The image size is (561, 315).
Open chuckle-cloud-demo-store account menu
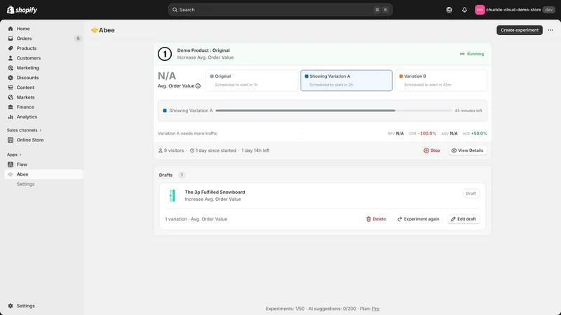(x=515, y=10)
